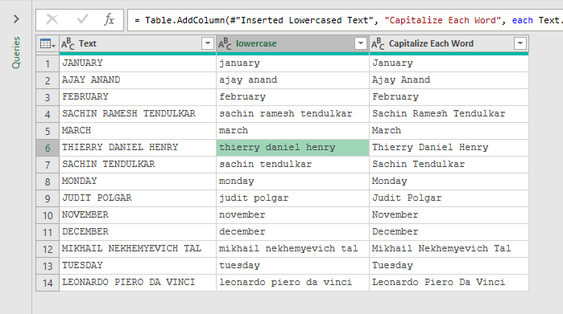Select the Capitalize Each Word column header

pos(449,43)
